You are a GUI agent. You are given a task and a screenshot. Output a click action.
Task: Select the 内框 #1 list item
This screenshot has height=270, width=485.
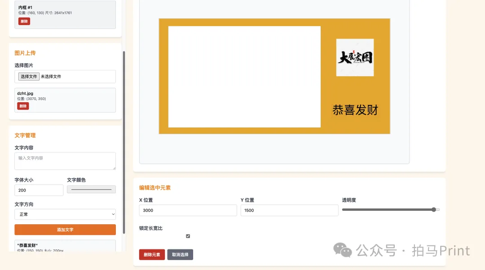[65, 10]
